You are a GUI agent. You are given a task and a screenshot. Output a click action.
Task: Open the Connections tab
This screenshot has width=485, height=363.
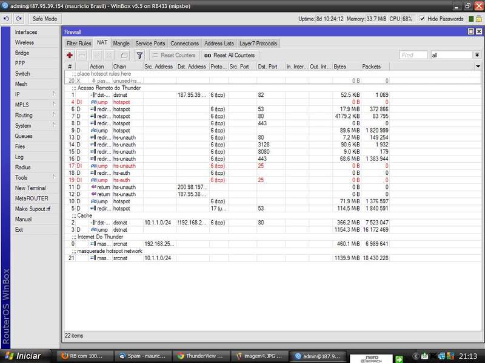click(185, 44)
